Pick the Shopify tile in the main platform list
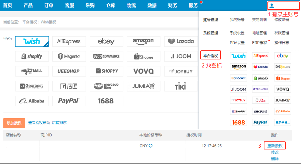The height and width of the screenshot is (164, 301). (32, 56)
